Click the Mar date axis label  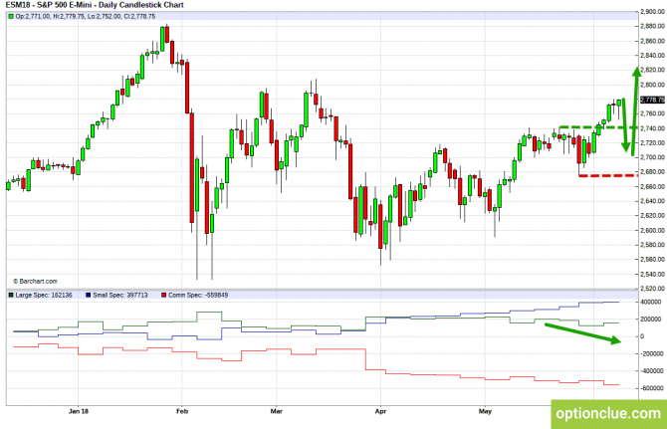point(277,411)
